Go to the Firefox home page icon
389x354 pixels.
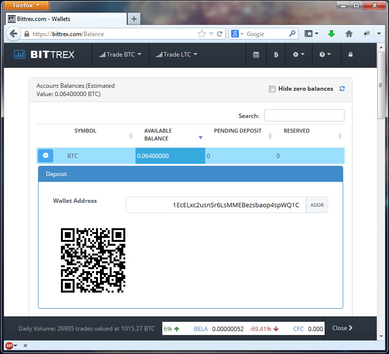coord(349,34)
